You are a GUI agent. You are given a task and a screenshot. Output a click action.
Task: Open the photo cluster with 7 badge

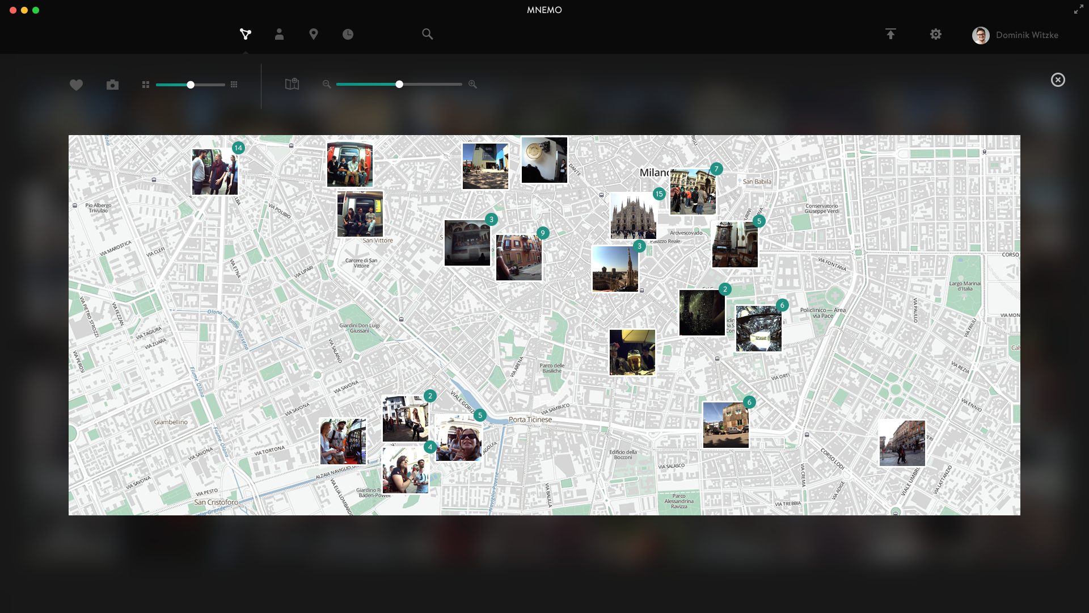693,192
